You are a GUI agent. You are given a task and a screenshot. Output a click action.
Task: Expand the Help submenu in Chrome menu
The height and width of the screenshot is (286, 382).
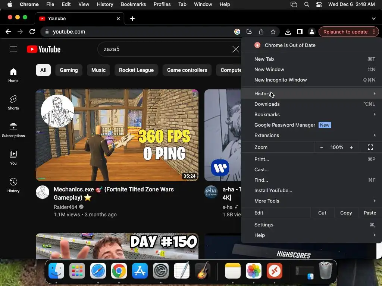pyautogui.click(x=311, y=235)
